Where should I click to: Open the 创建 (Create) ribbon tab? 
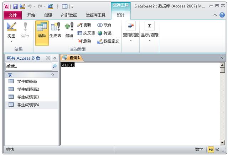(48, 15)
